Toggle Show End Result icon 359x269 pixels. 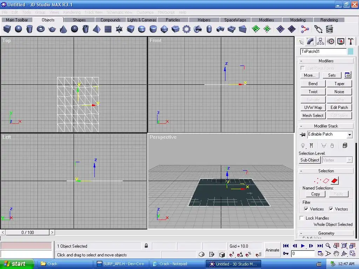311,145
